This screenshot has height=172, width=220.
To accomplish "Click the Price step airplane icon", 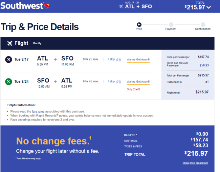I will [x=139, y=25].
